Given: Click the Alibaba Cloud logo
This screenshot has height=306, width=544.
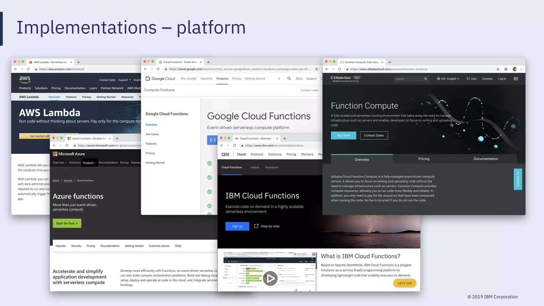Looking at the screenshot, I should pyautogui.click(x=345, y=79).
